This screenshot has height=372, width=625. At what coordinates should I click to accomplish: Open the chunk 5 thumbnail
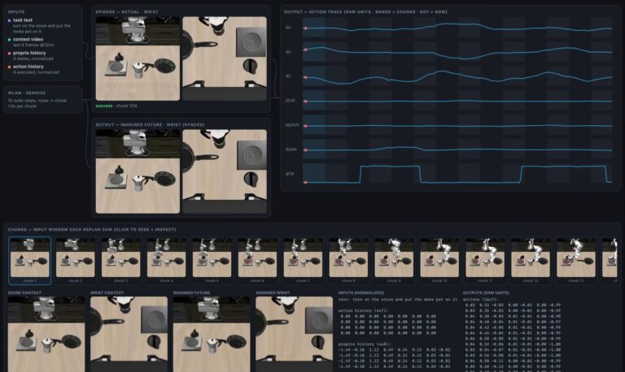212,260
